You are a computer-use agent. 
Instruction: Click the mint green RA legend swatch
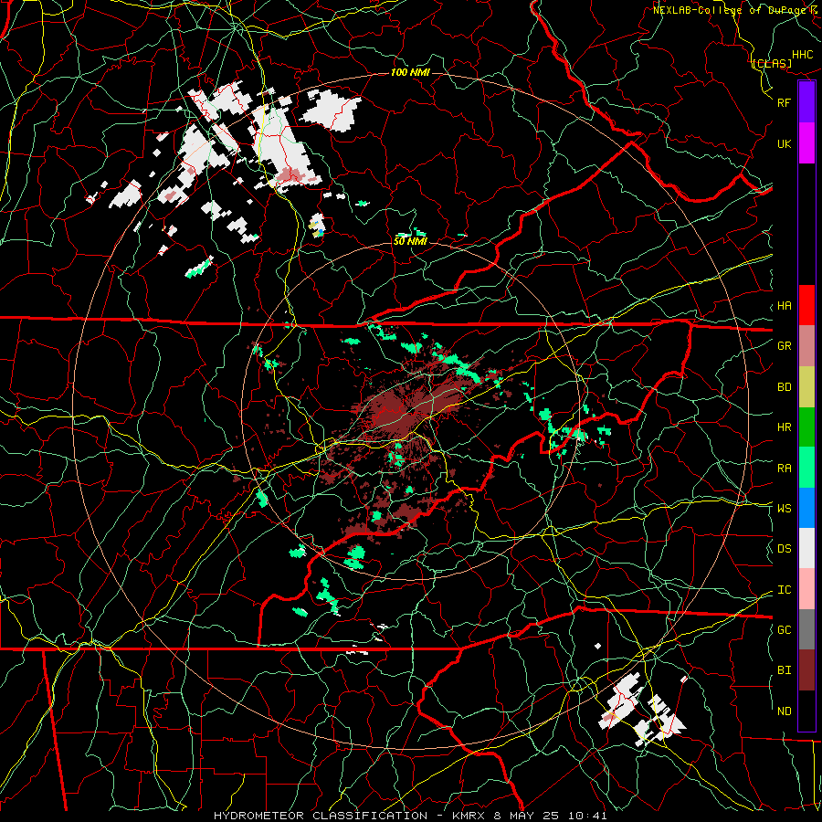pyautogui.click(x=806, y=468)
